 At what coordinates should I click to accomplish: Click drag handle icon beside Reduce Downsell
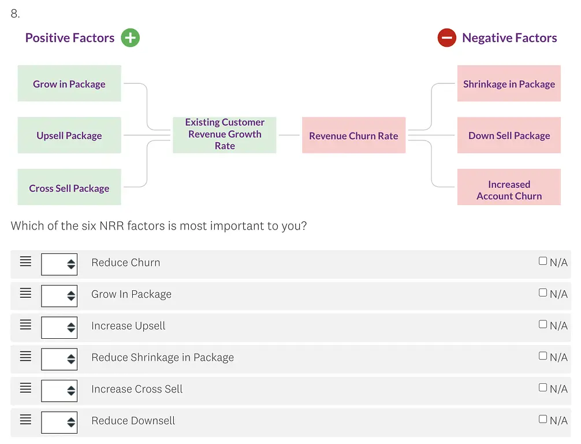tap(25, 420)
